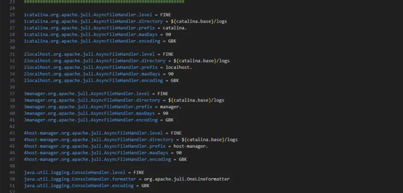The image size is (403, 193).
Task: Click the 3manager AsyncFileHandler.maxDays key
Action: coord(90,113)
